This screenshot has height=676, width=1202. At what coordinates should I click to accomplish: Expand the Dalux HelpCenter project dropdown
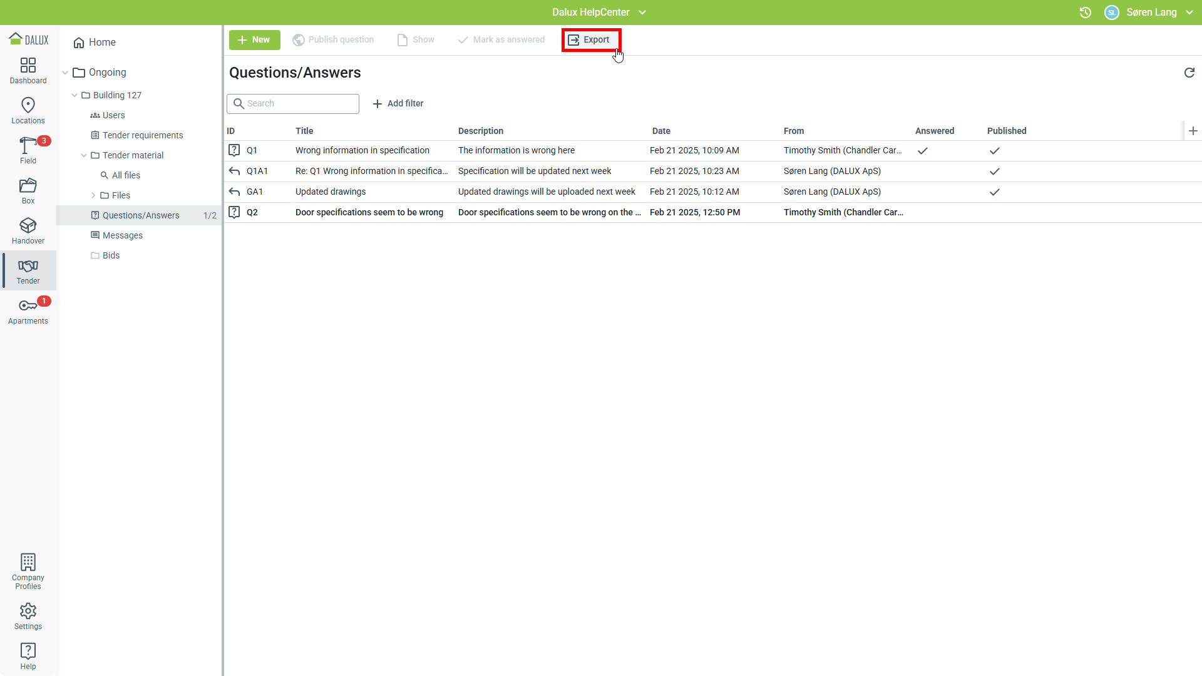coord(642,13)
